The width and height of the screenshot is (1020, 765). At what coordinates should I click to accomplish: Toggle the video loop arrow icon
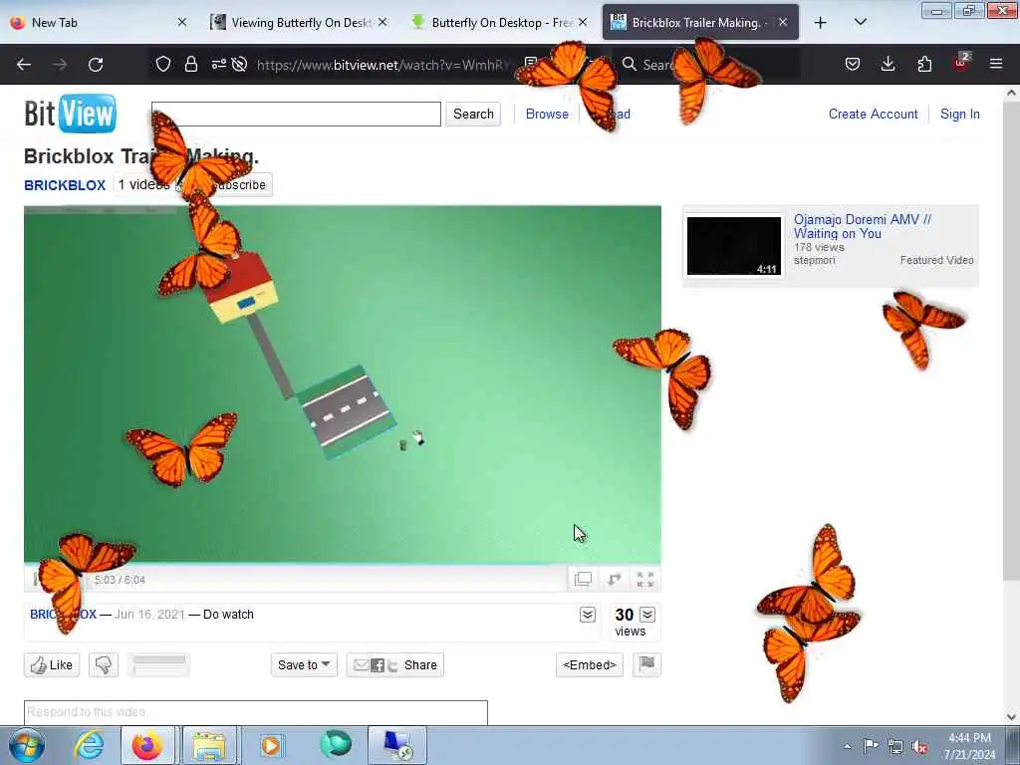614,579
